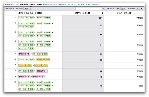The image size is (149, 97).
Task: Go to previous page arrow
Action: click(x=138, y=9)
